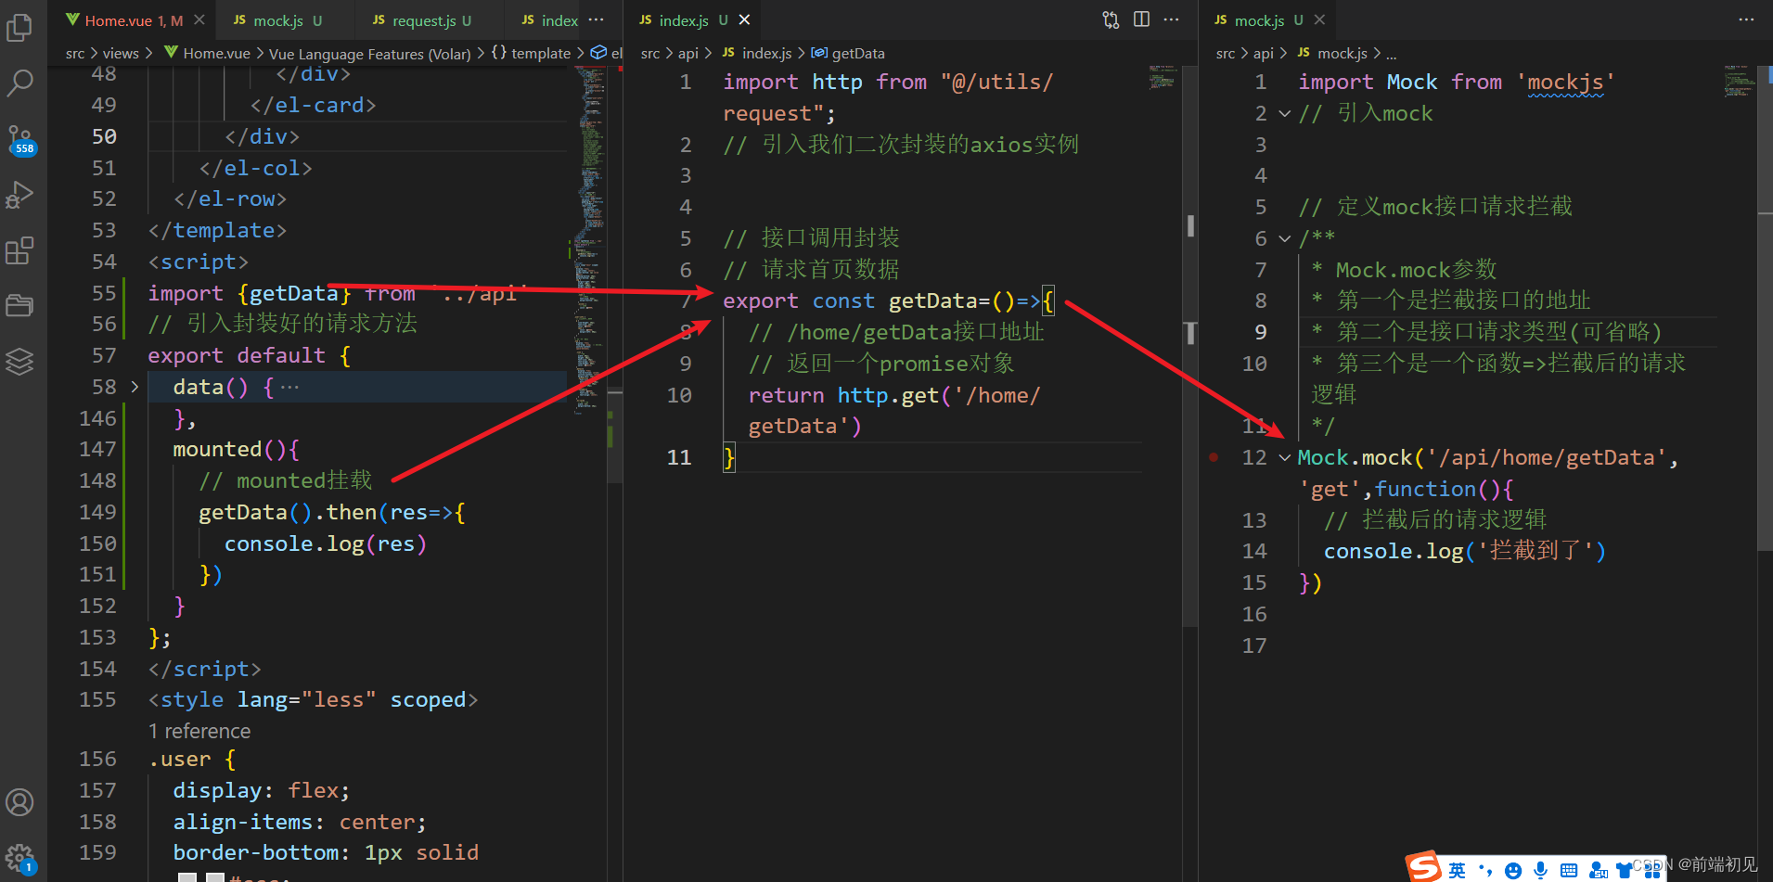Open the Manage gear in the activity bar
This screenshot has width=1773, height=882.
20,858
